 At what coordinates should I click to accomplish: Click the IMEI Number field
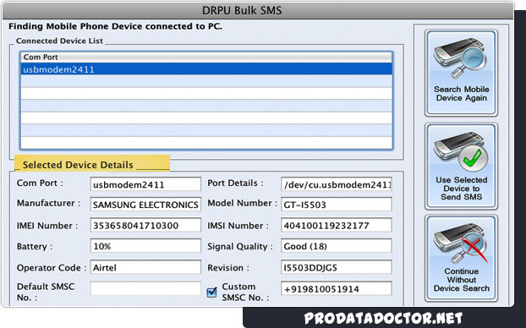point(145,225)
